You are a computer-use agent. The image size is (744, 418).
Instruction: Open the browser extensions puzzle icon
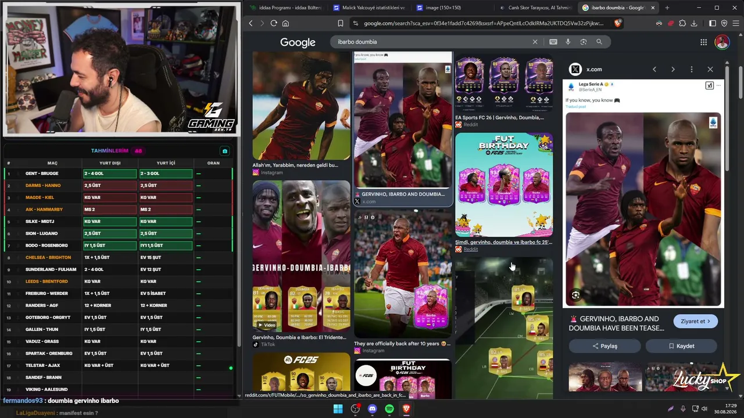pyautogui.click(x=682, y=23)
